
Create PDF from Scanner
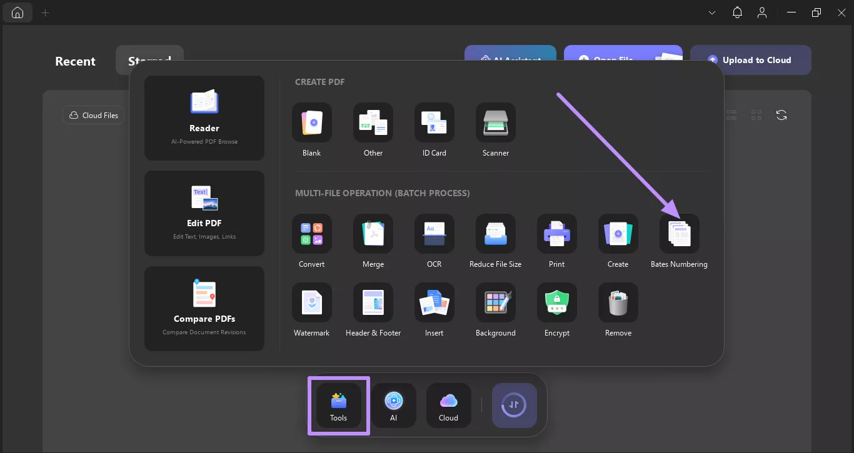pos(495,123)
